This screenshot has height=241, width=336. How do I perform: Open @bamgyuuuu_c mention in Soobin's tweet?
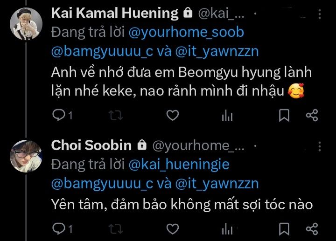tap(102, 184)
